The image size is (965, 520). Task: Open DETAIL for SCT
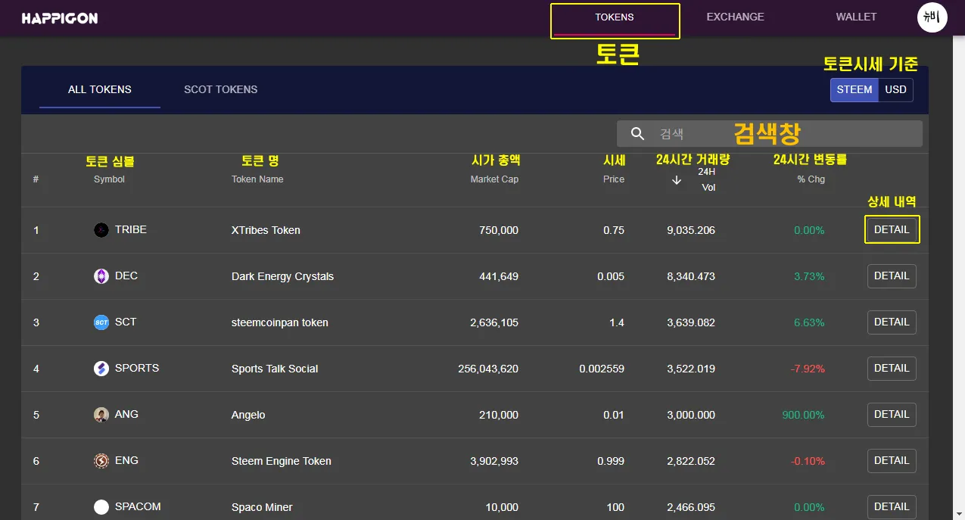pyautogui.click(x=892, y=322)
